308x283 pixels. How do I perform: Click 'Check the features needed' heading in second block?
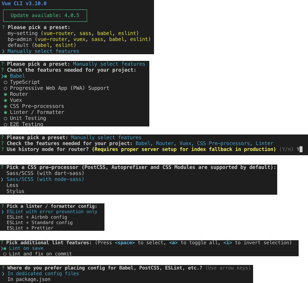point(72,70)
